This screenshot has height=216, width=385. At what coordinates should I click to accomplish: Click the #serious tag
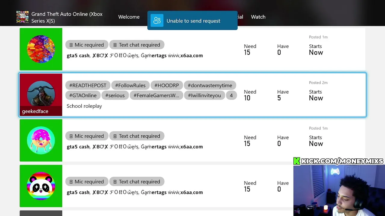click(115, 95)
